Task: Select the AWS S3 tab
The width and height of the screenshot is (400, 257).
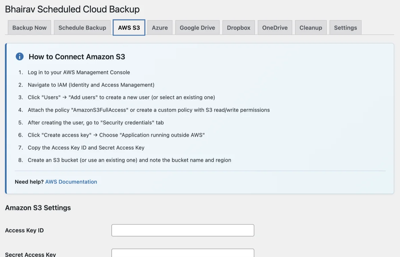Action: click(x=129, y=28)
